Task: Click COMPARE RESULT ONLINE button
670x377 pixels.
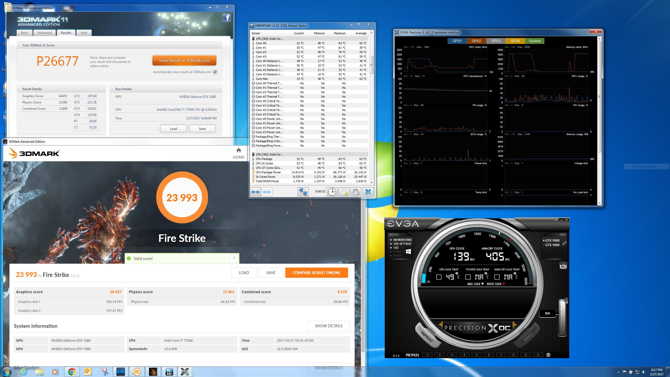Action: click(x=316, y=273)
